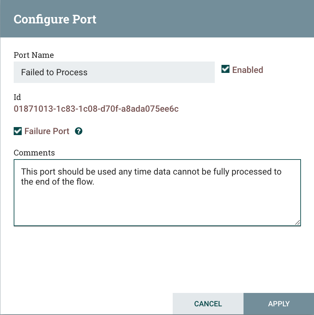Click the word "flow" in the comments
The width and height of the screenshot is (314, 315).
[86, 183]
